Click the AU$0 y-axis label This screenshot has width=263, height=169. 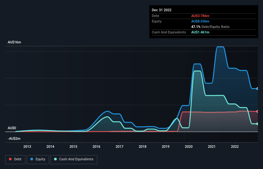point(12,128)
